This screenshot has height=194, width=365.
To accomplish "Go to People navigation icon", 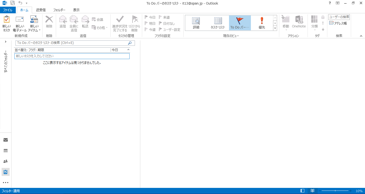I will click(6, 161).
